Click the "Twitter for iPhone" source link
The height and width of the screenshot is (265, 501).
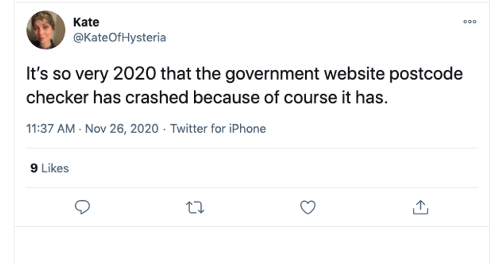pos(218,128)
